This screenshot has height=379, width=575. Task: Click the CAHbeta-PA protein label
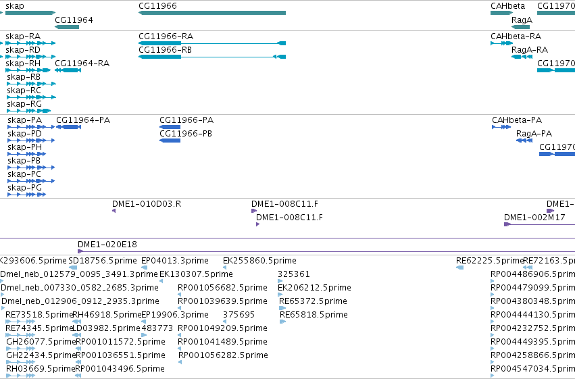(517, 120)
